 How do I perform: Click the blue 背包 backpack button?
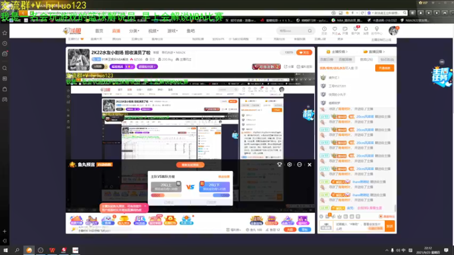(x=305, y=229)
